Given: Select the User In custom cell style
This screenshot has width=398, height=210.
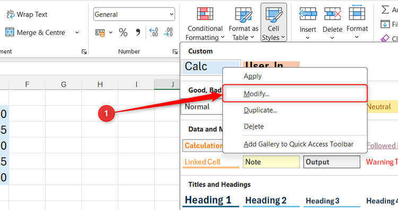Looking at the screenshot, I should 271,64.
